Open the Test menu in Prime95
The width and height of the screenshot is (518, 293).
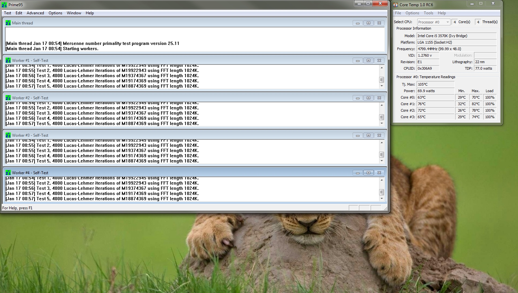(x=7, y=13)
